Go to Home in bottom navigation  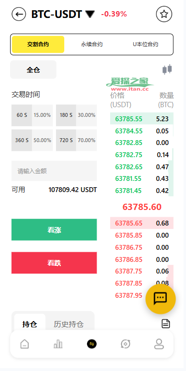pyautogui.click(x=25, y=344)
